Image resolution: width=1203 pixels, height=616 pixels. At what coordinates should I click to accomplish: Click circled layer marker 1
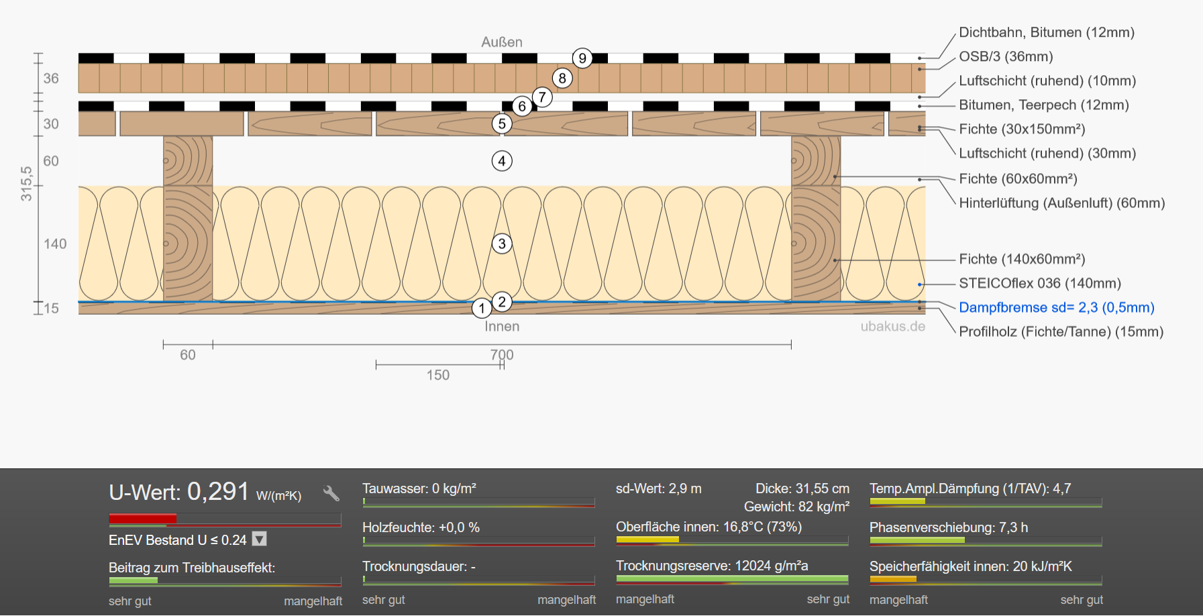tap(482, 309)
